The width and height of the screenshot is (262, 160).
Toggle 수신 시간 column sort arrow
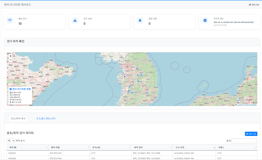214,148
